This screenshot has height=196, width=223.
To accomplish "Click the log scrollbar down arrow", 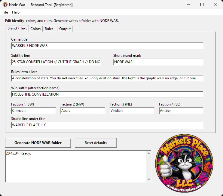I will [x=149, y=179].
